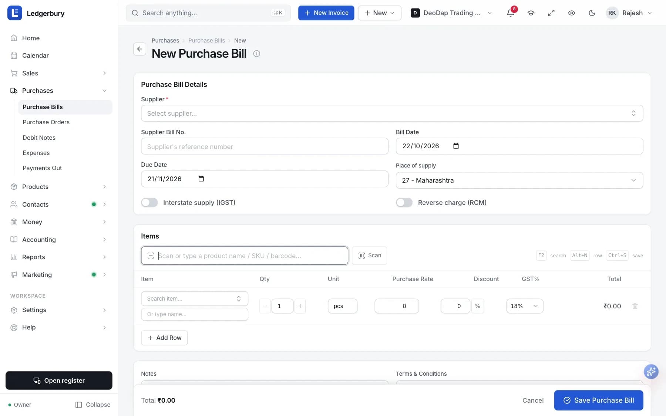Switch to dark mode moon icon
Image resolution: width=666 pixels, height=416 pixels.
592,13
